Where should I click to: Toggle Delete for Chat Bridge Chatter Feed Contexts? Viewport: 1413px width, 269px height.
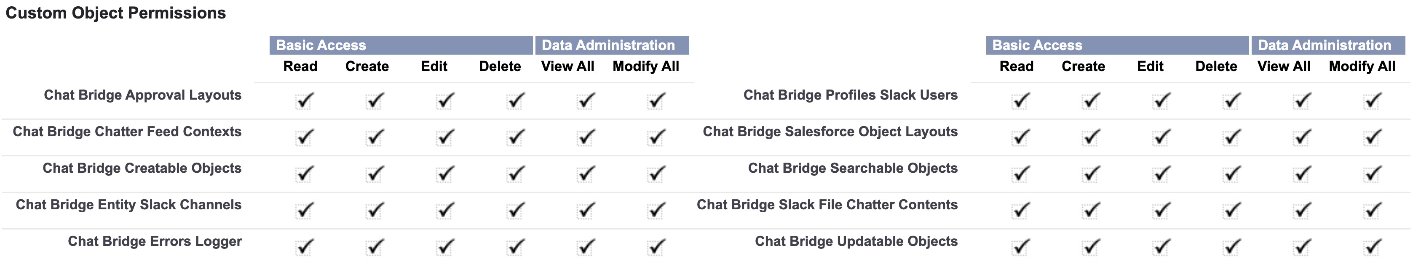coord(515,138)
